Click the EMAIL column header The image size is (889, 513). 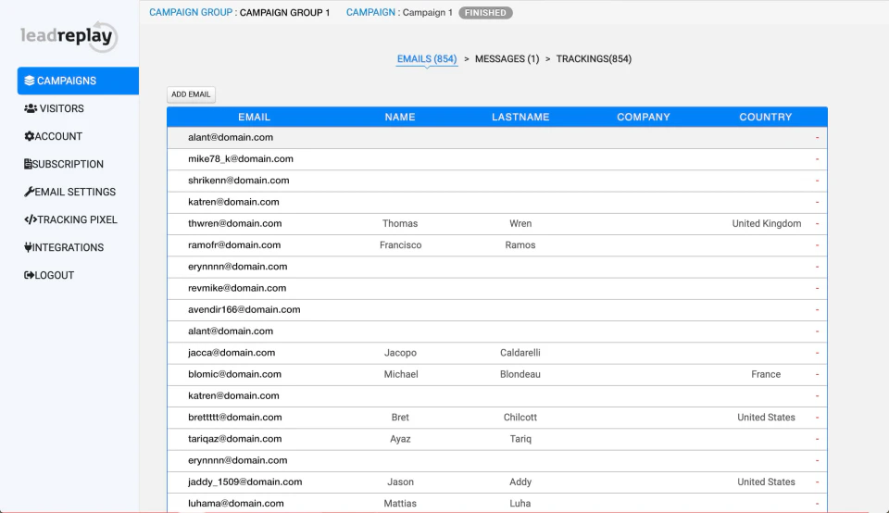click(254, 117)
